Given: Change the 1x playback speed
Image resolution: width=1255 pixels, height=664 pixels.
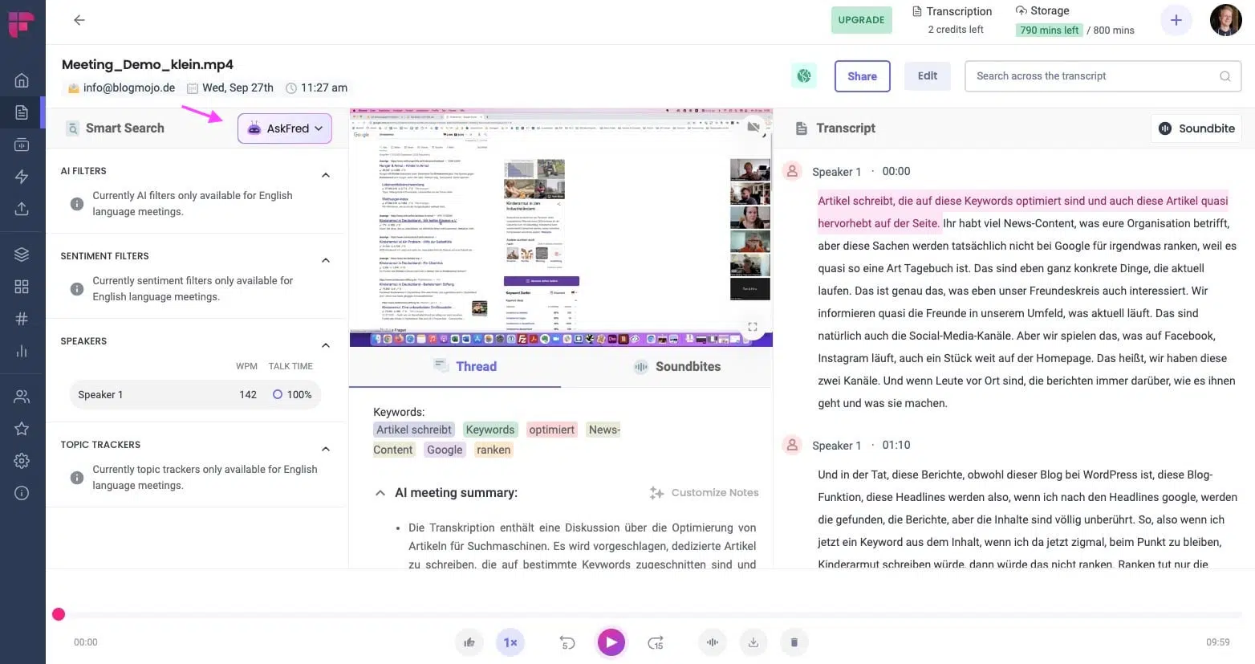Looking at the screenshot, I should click(x=510, y=642).
